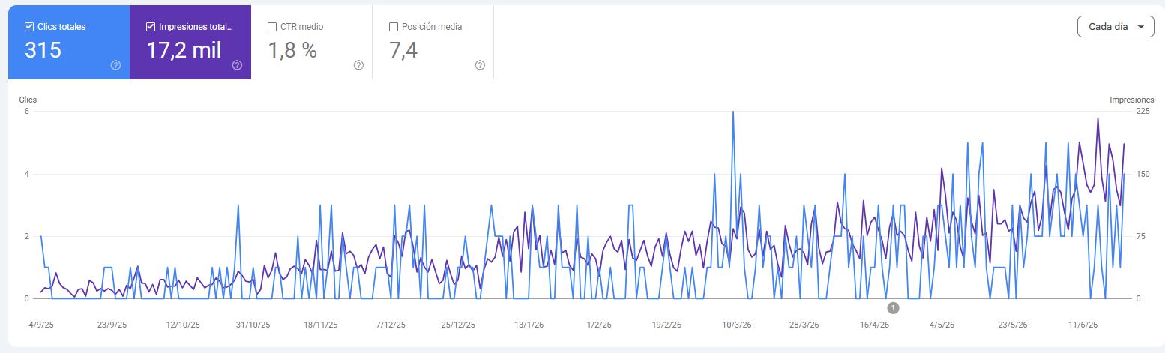Click the 1/2/26 date label
Viewport: 1165px width, 353px height.
599,325
